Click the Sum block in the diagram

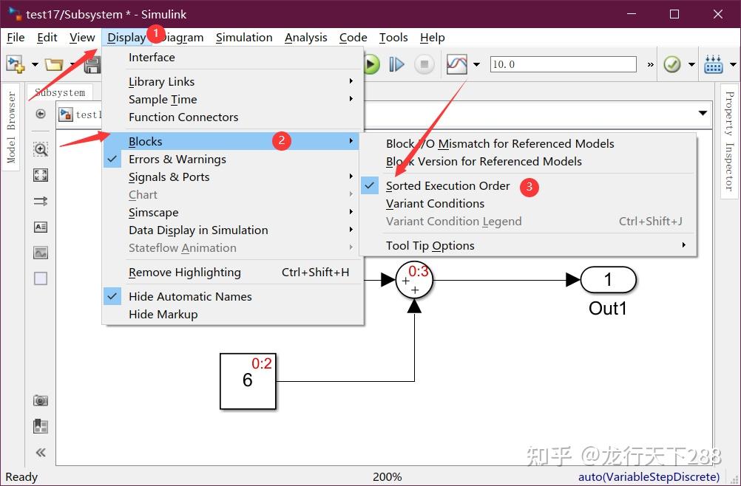(414, 280)
